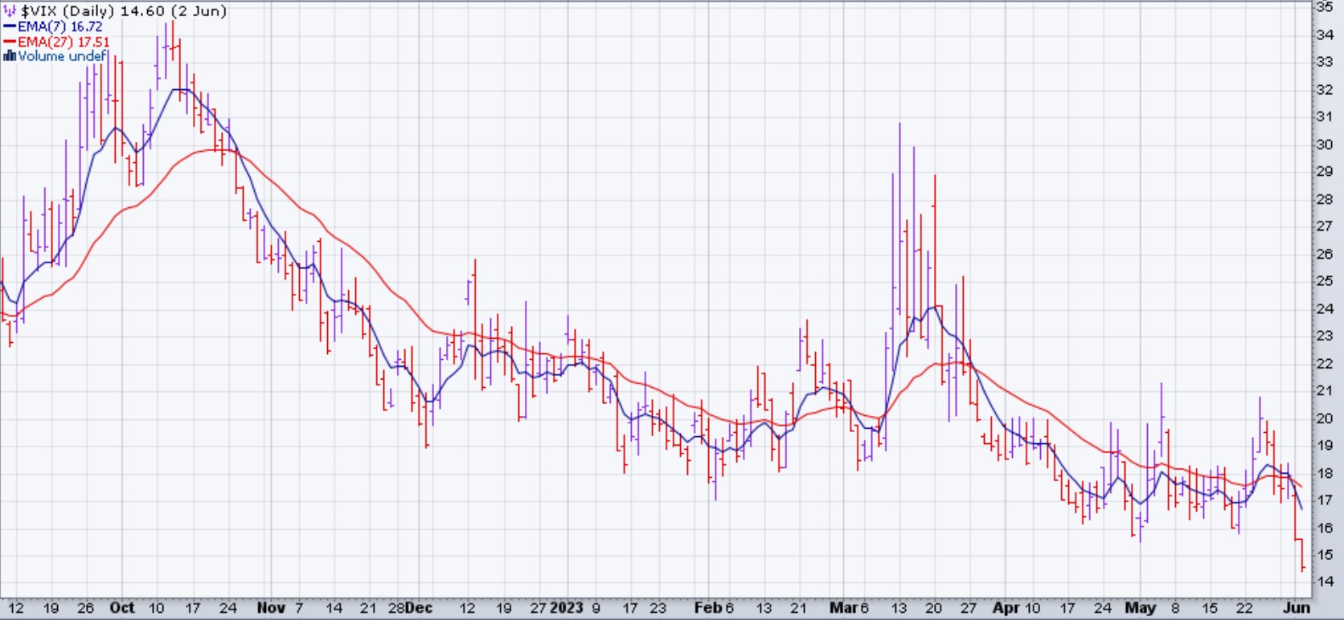Click the Volume undef legend label
1344x620 pixels.
[62, 56]
